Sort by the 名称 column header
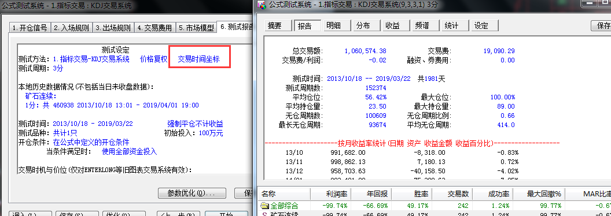 (x=284, y=194)
